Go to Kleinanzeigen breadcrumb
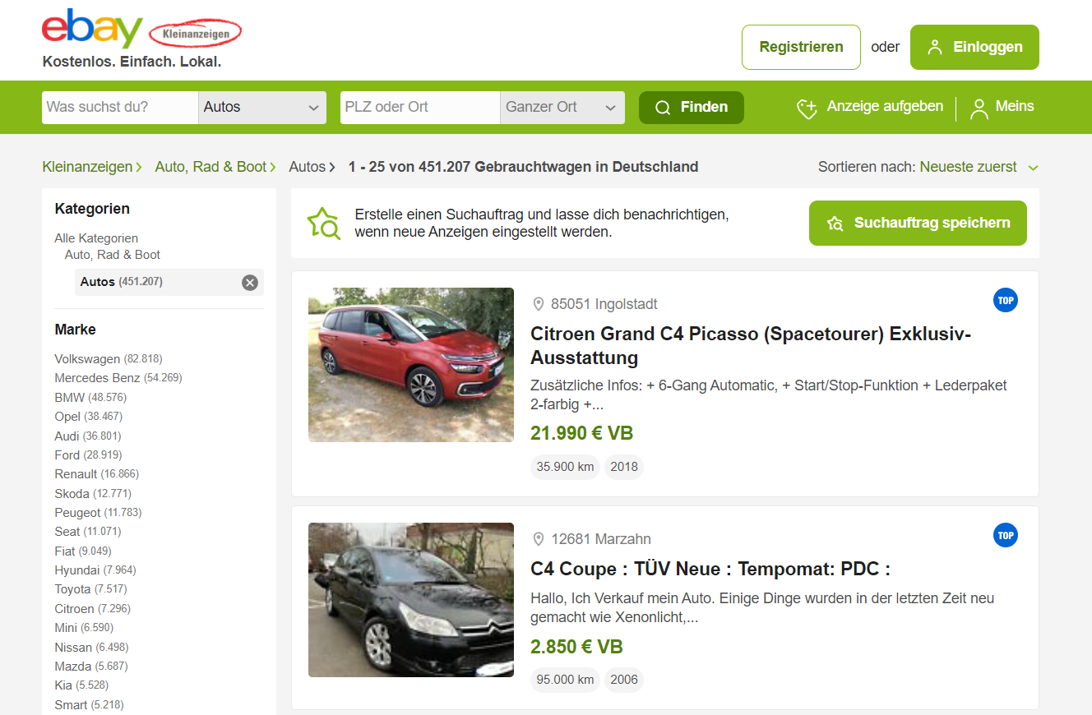 [x=87, y=167]
